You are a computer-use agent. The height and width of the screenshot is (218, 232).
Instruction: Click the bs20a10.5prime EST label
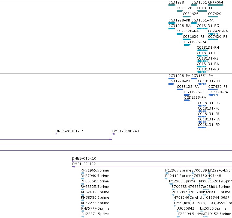[x=216, y=192]
